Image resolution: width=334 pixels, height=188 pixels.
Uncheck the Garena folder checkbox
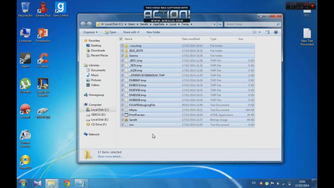122,56
